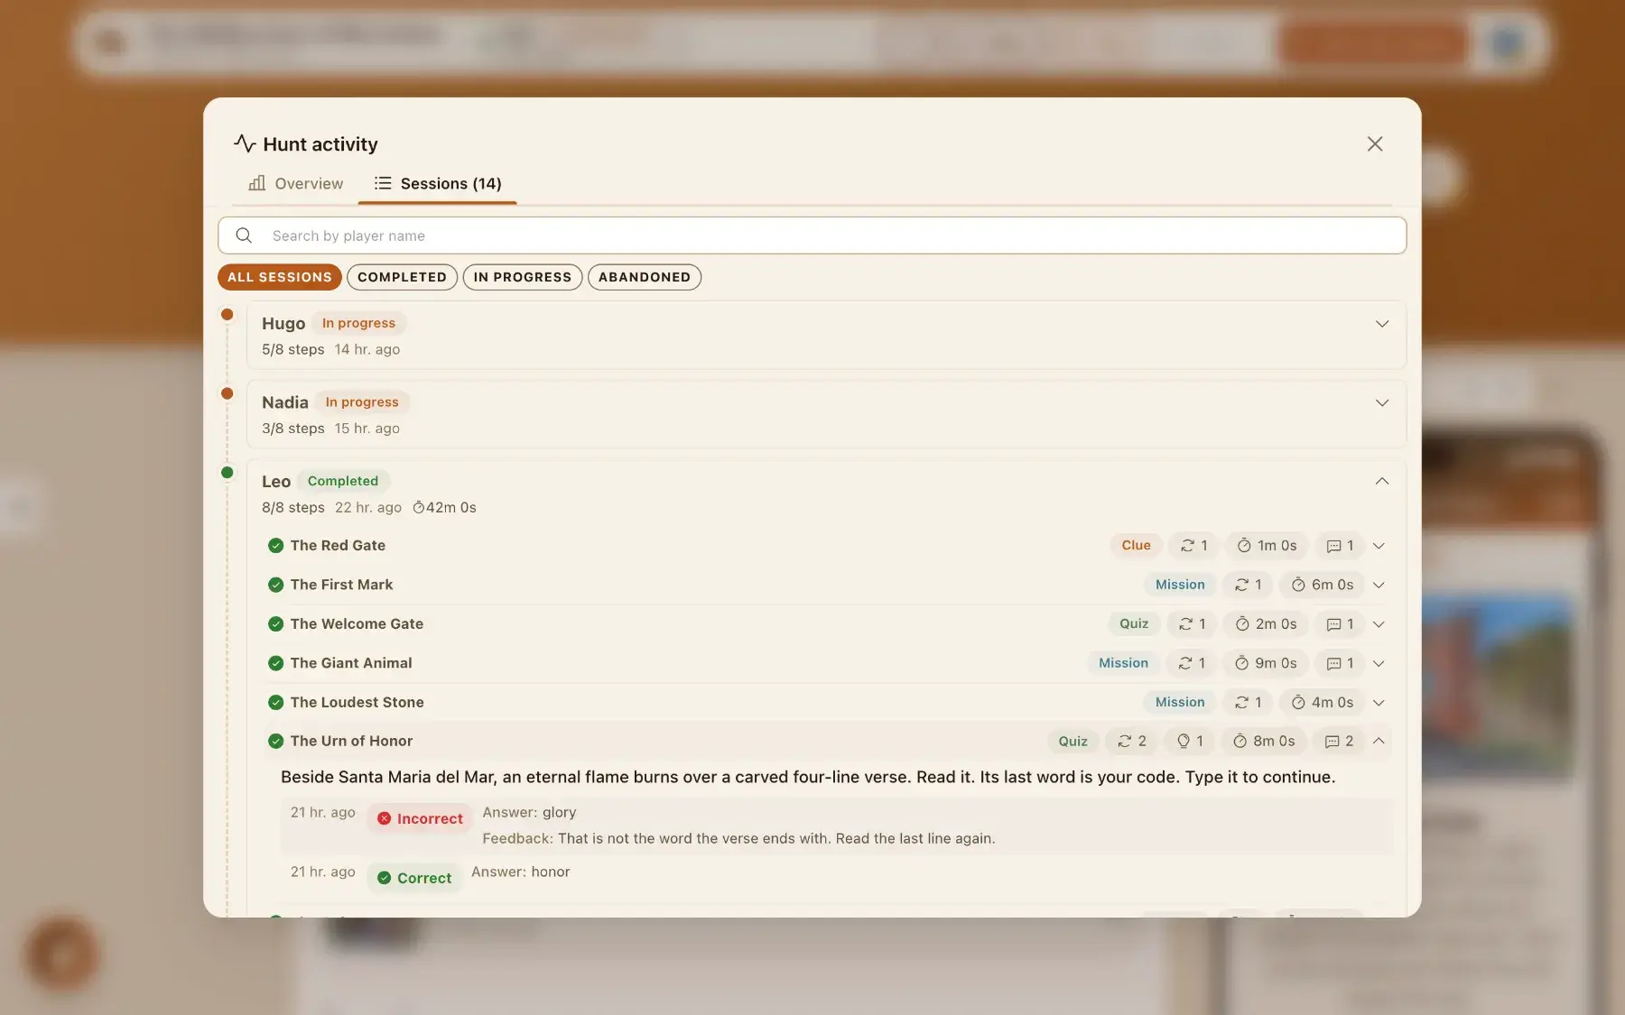This screenshot has width=1625, height=1015.
Task: Click the attempts icon on The First Mark
Action: point(1242,585)
